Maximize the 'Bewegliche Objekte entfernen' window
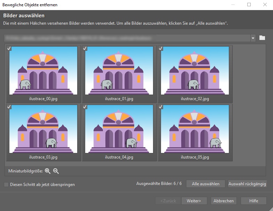The width and height of the screenshot is (273, 211). click(249, 5)
